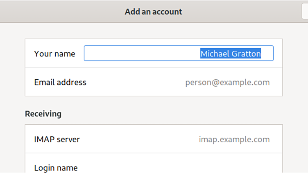Click the Your name text field
Screen dimensions: 308x173
pyautogui.click(x=179, y=54)
